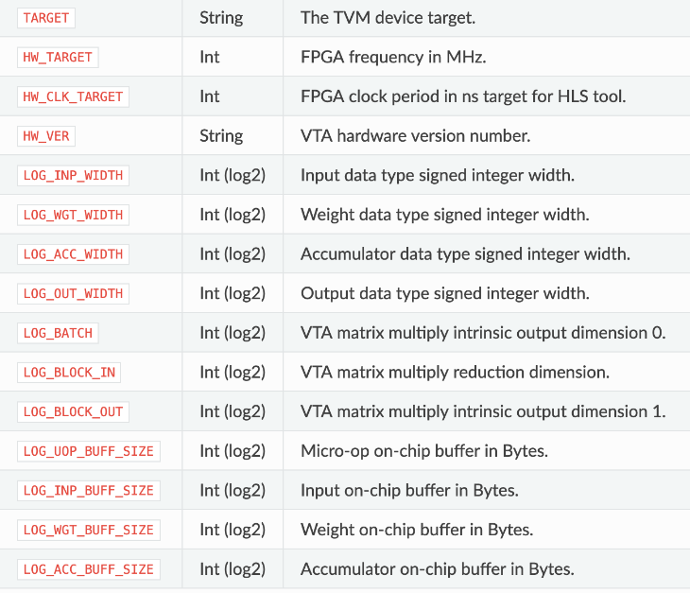
Task: Click the LOG_WGT_BUFF_SIZE code label
Action: coord(88,530)
